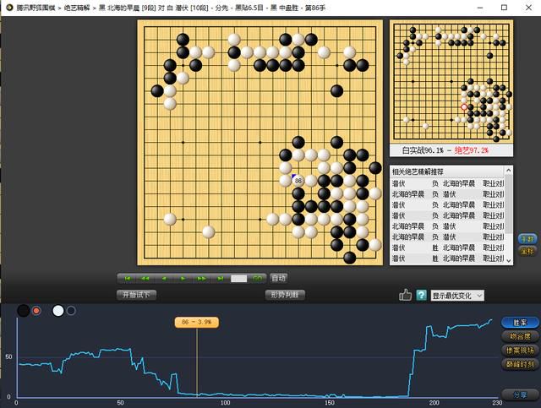Click the recommendations list scrollbar thumb
The width and height of the screenshot is (541, 408).
(509, 203)
